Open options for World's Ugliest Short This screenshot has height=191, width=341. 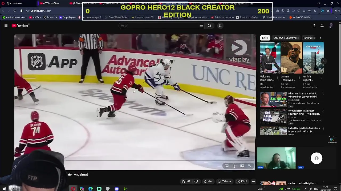point(321,78)
